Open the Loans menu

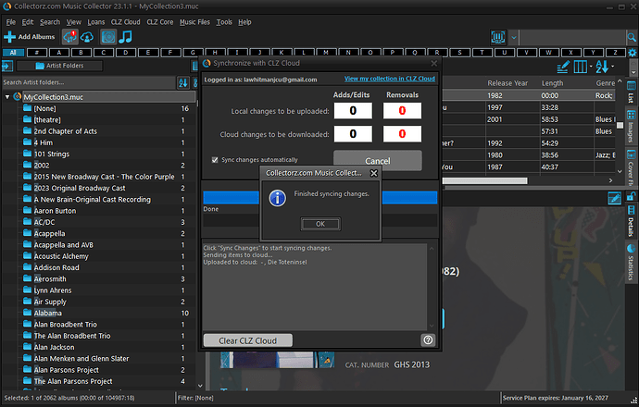pyautogui.click(x=95, y=22)
